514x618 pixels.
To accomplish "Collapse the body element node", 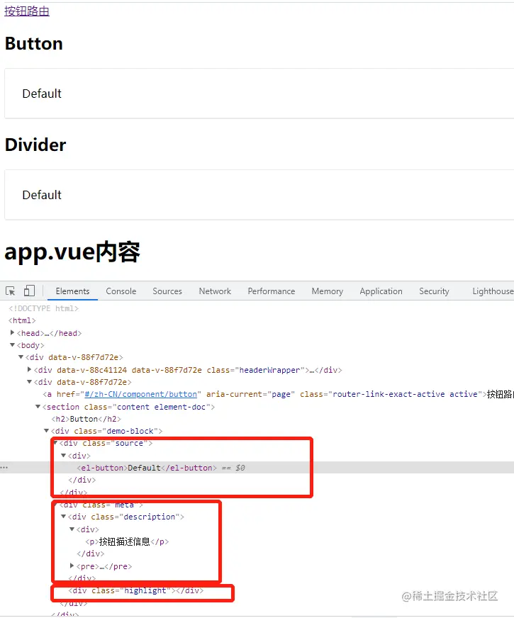I will (x=12, y=345).
